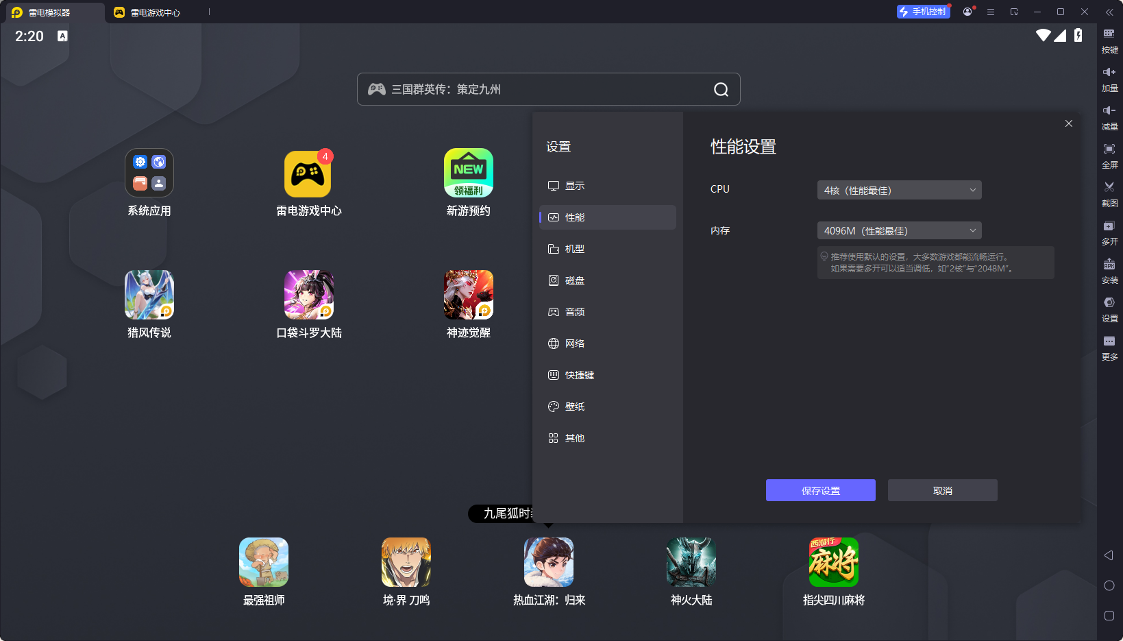Open the 音频 settings section

tap(608, 312)
